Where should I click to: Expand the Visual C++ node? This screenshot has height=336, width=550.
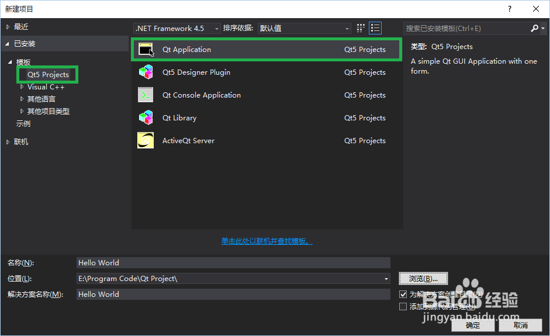click(22, 86)
